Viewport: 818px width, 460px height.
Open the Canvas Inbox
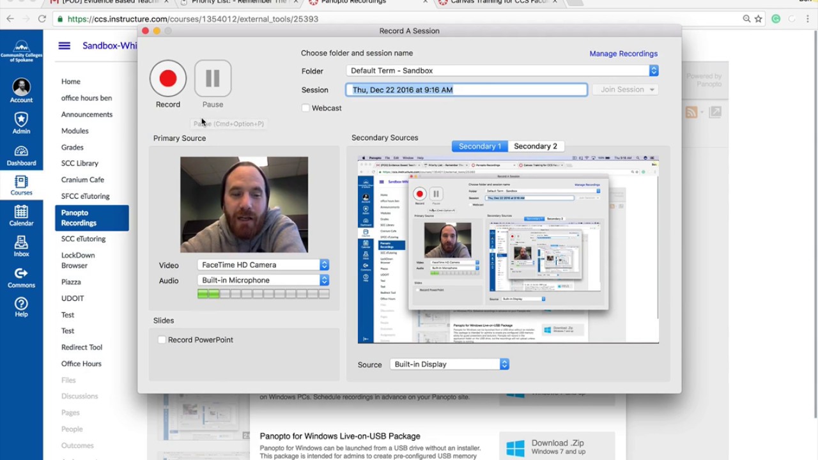21,247
